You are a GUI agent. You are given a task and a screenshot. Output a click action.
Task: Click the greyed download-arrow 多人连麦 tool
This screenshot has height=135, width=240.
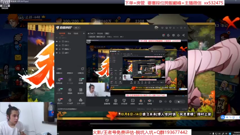tap(70, 81)
